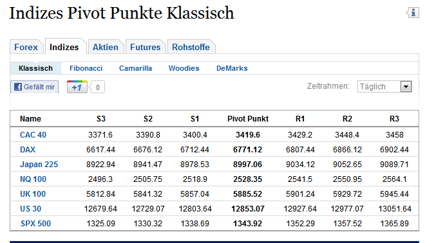Choose the Camarilla pivot method
425x243 pixels.
point(135,68)
